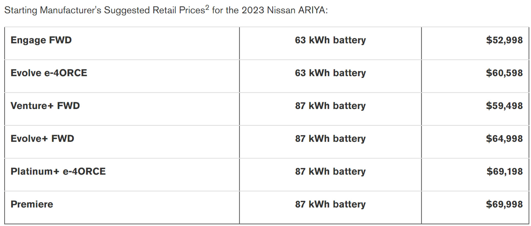Click the 87 kWh battery text for Venture+ FWD
Screen dimensions: 531x226
click(330, 106)
